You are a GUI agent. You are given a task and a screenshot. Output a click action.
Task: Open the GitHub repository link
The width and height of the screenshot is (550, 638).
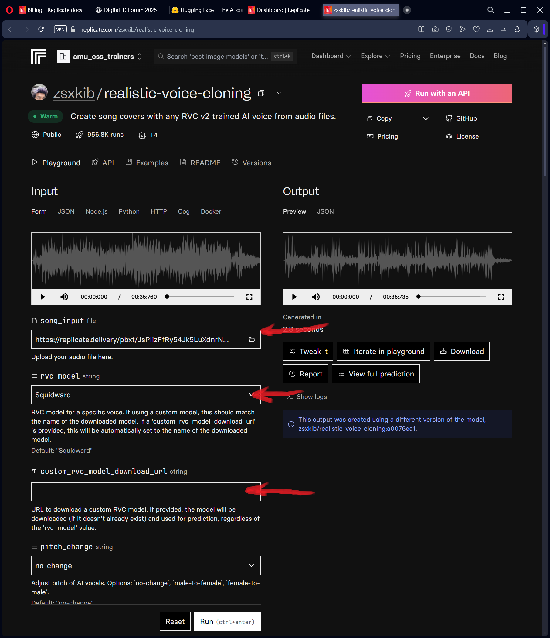click(461, 118)
